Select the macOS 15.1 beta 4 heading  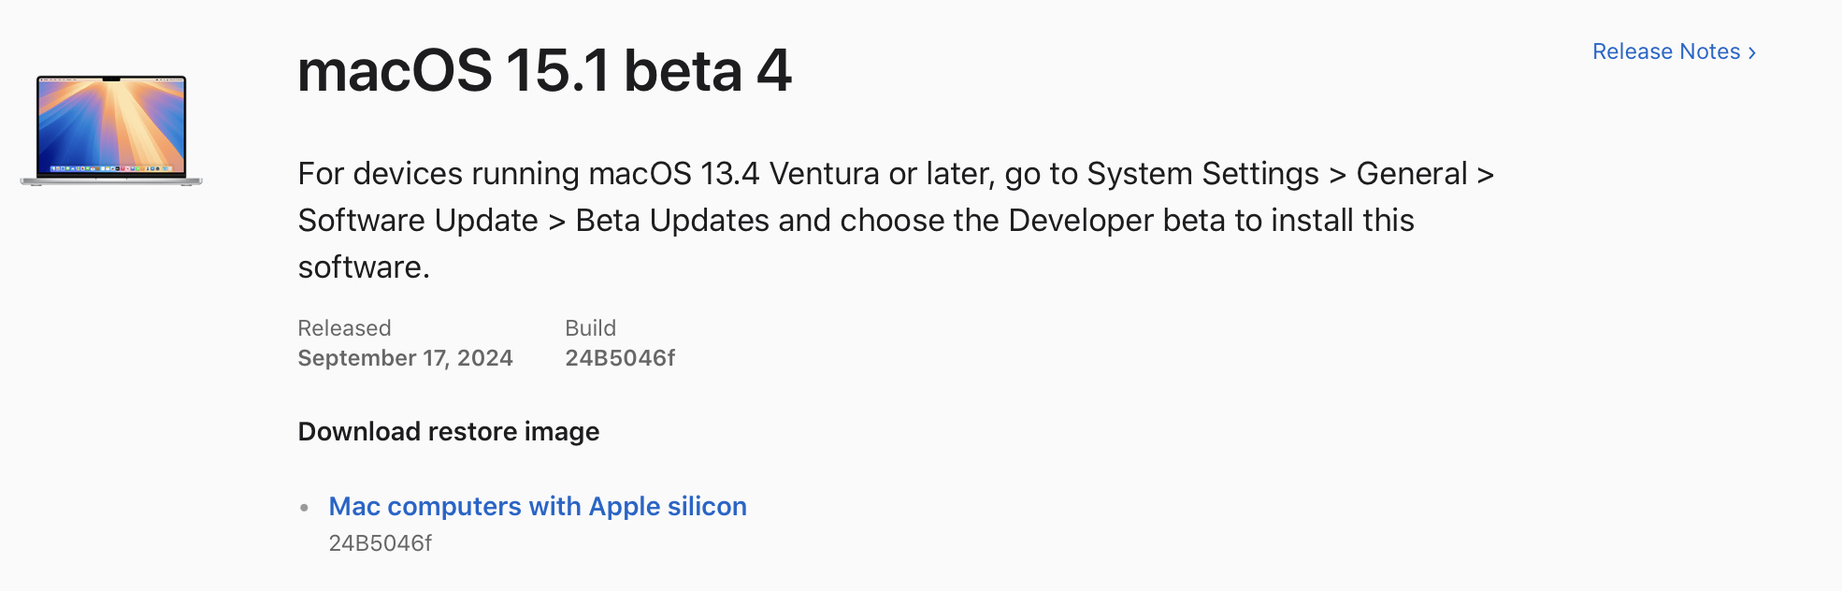click(544, 71)
